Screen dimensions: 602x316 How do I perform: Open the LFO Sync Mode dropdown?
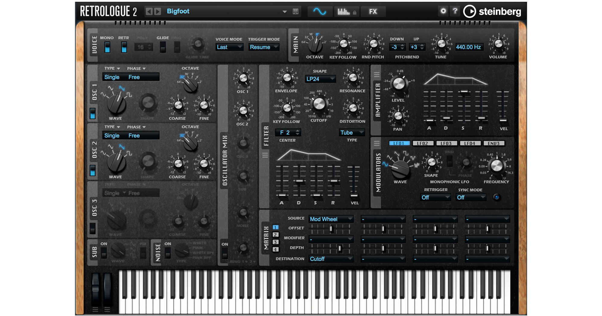471,197
